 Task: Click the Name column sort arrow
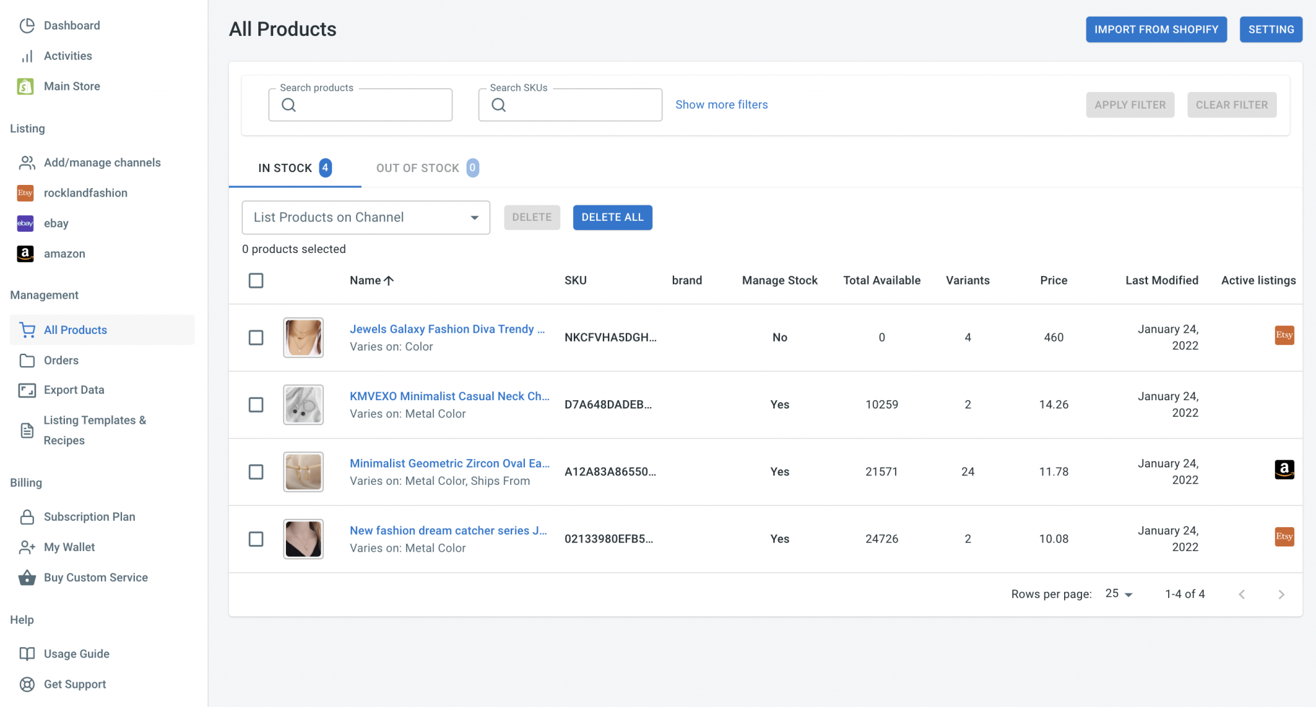pos(389,281)
